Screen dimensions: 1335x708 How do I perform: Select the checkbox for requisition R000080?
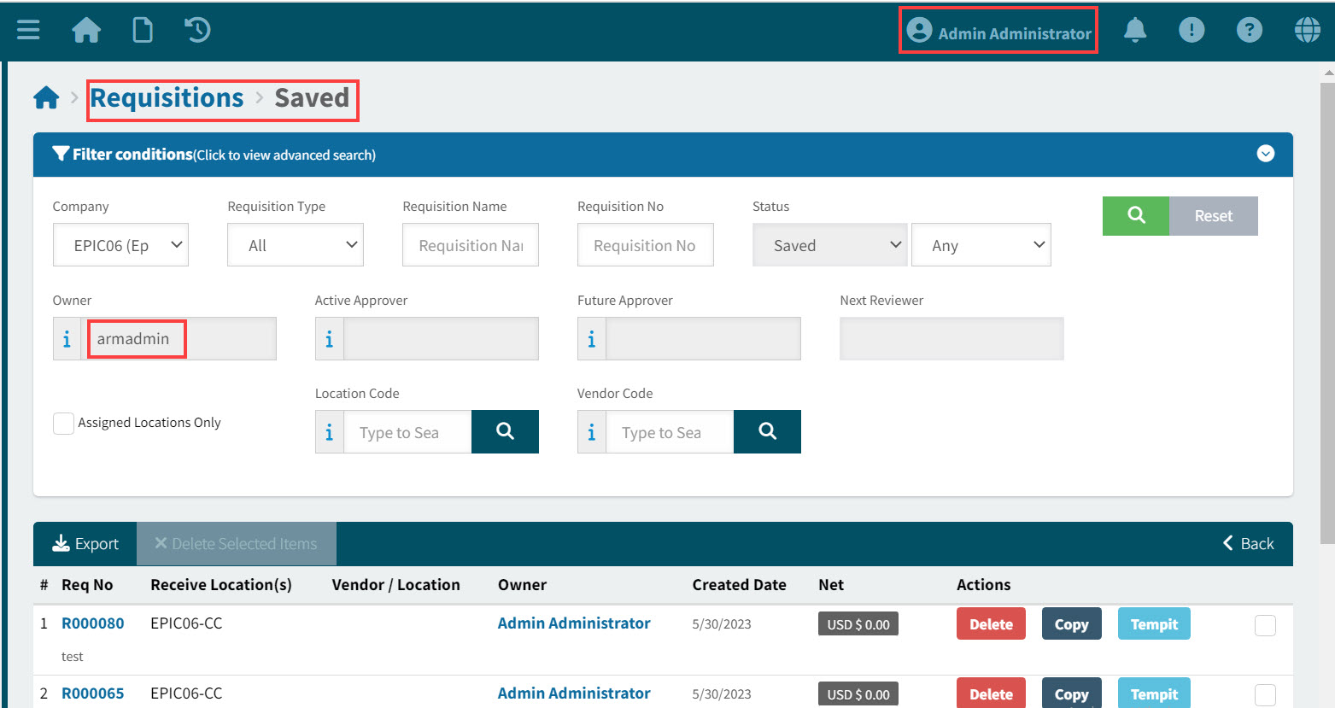pyautogui.click(x=1265, y=625)
